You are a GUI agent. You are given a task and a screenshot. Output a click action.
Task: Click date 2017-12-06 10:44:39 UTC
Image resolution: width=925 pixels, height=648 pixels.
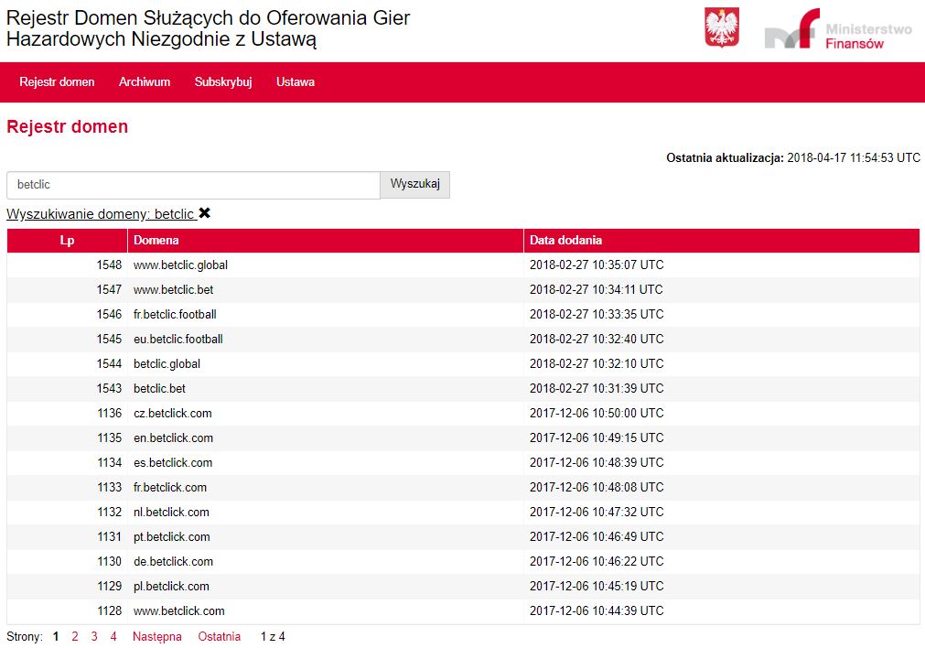coord(597,611)
